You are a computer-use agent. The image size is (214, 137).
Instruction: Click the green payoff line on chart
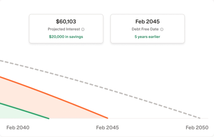pyautogui.click(x=25, y=111)
